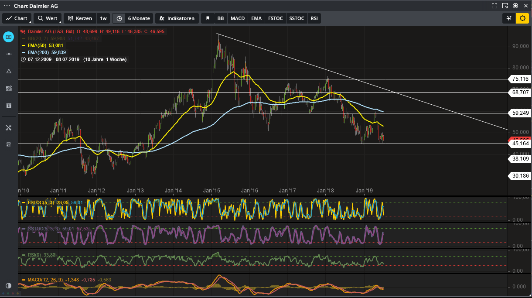Click the bookmark icon in the toolbar
Viewport: 532px width, 298px height.
click(208, 18)
